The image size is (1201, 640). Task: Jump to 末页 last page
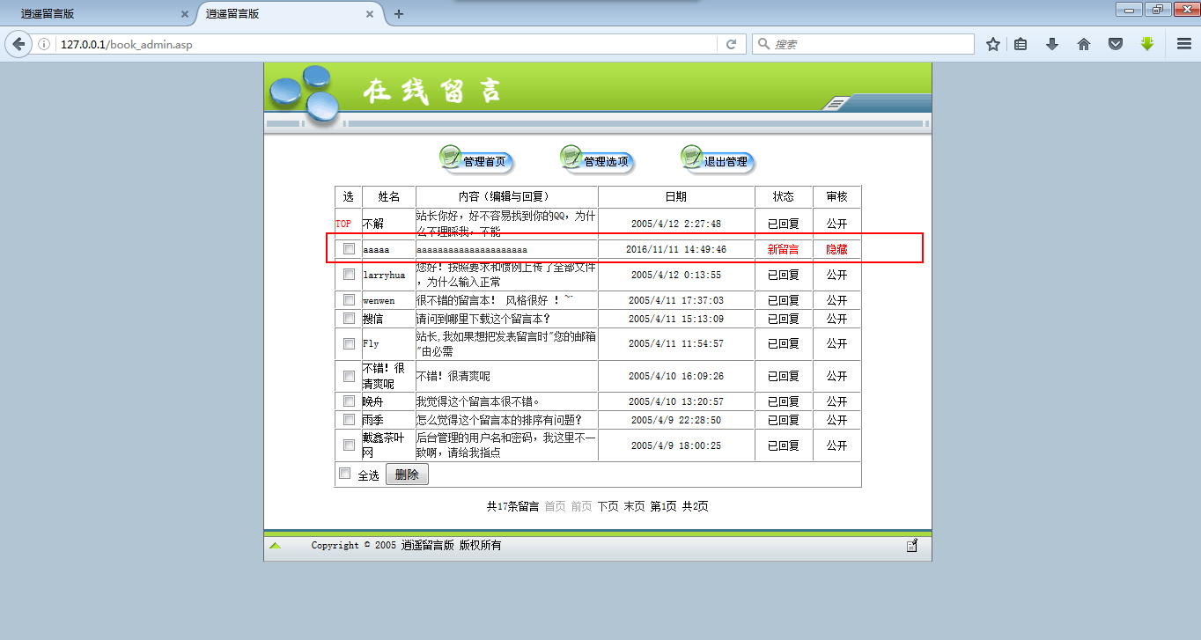coord(635,506)
